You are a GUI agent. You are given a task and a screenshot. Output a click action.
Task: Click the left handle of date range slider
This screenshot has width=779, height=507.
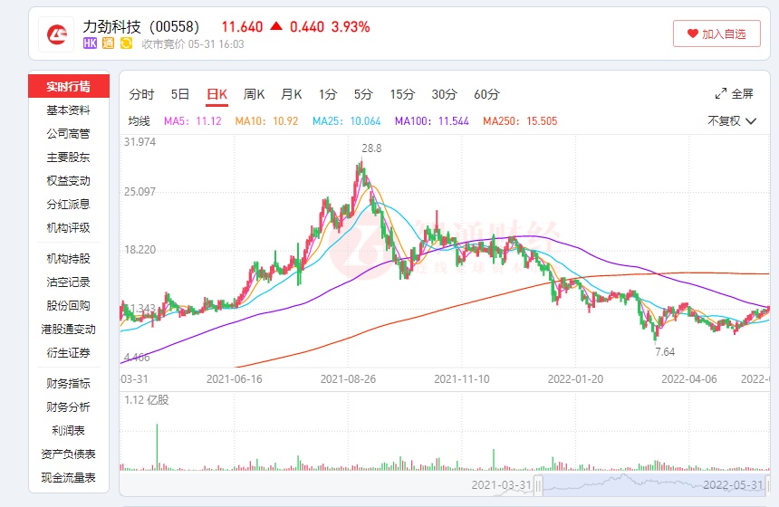[x=536, y=486]
